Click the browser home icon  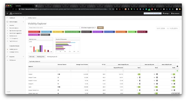coord(16,9)
